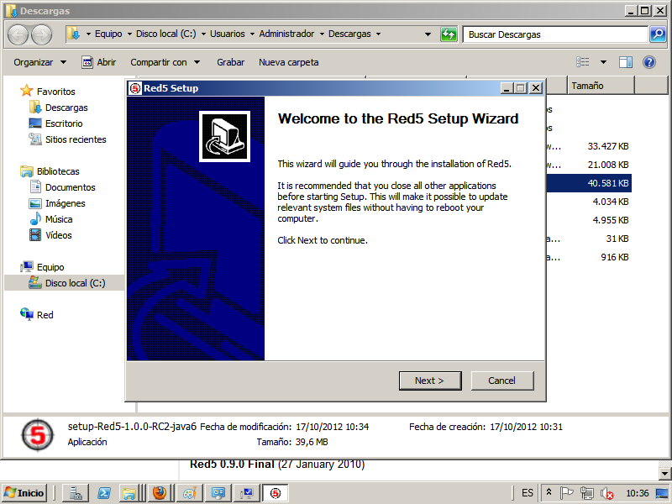
Task: Click the folder icon in the address bar
Action: (74, 34)
